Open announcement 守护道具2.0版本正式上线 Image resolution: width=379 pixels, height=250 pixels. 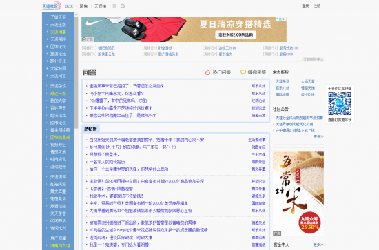pyautogui.click(x=295, y=130)
